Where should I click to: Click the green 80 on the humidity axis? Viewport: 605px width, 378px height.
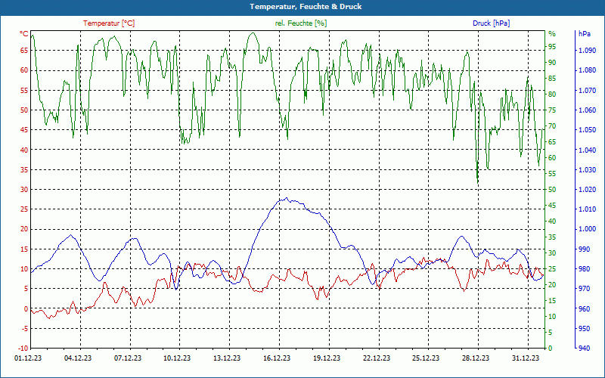(552, 94)
